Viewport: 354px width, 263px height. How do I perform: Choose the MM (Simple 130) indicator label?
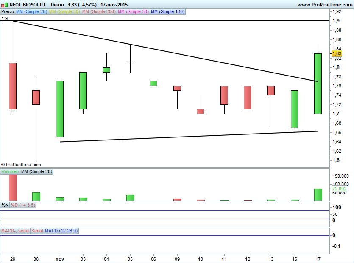167,12
